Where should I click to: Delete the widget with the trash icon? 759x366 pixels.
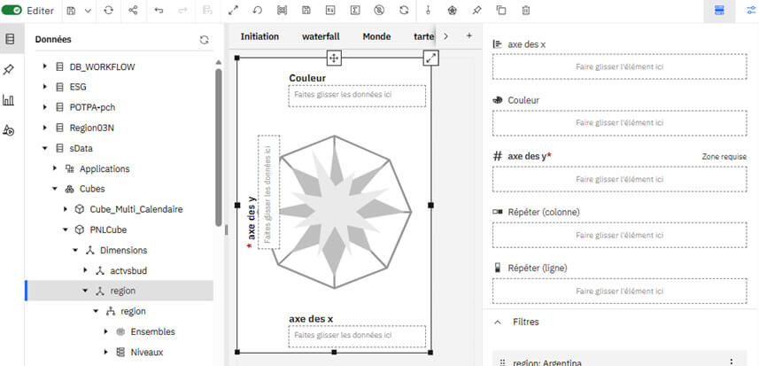pos(526,11)
